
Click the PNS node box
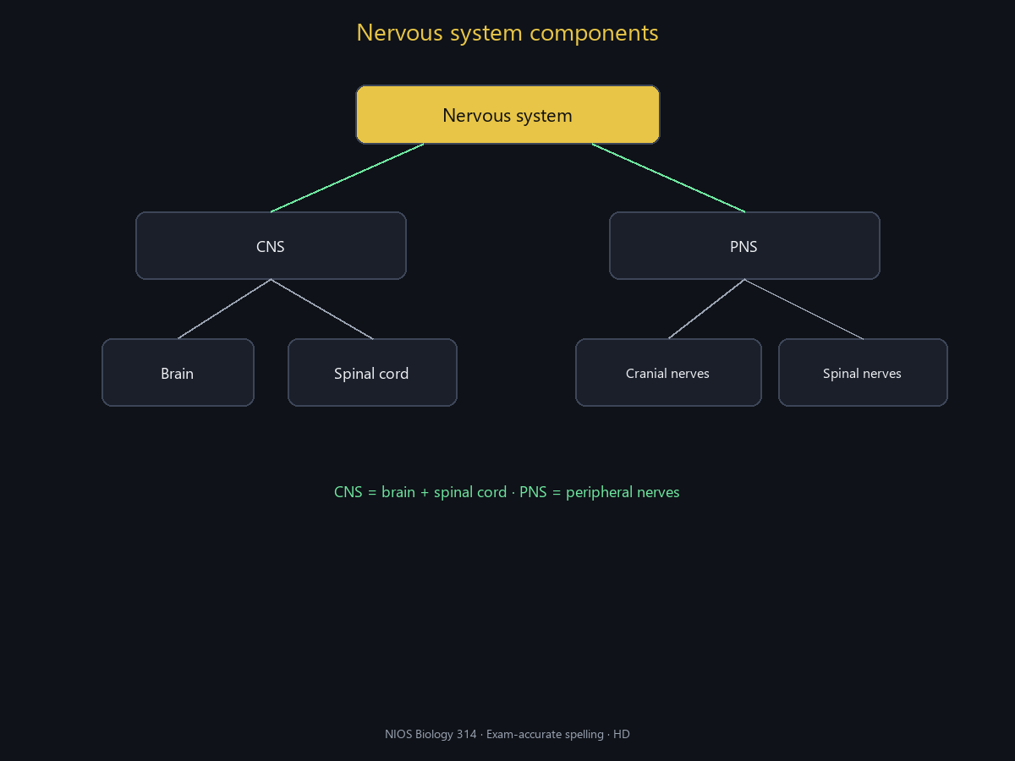[x=744, y=245]
